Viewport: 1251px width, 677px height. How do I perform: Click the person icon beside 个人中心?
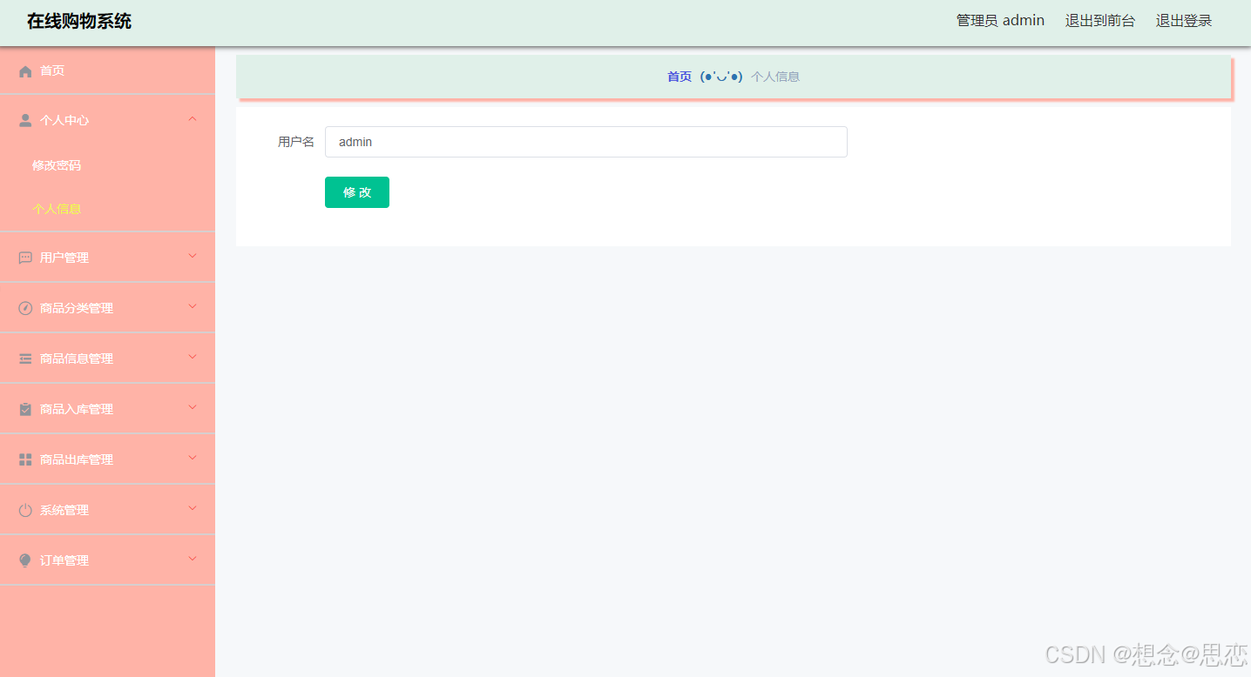(25, 121)
